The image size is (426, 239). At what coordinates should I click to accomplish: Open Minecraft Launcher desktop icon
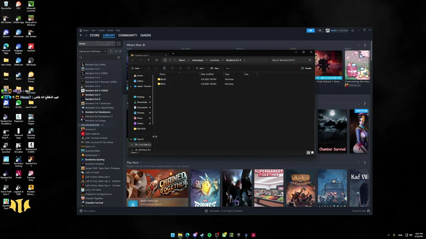tap(31, 7)
